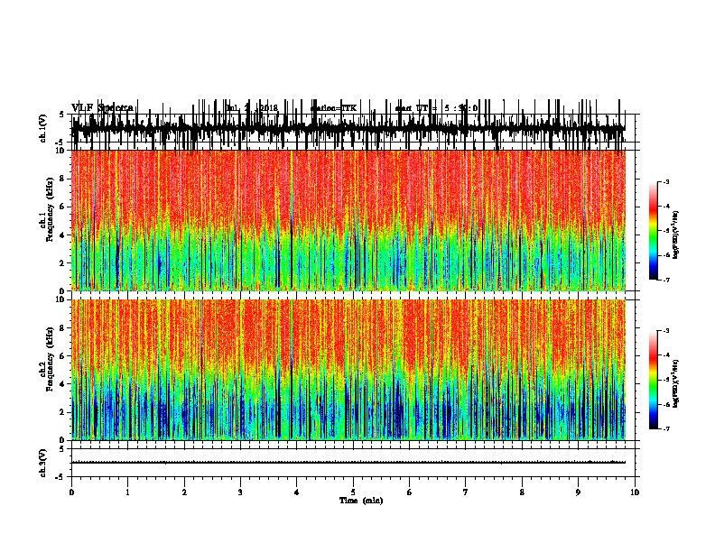Image resolution: width=715 pixels, height=552 pixels.
Task: Click the flat ch.3 waveform trace
Action: pyautogui.click(x=348, y=463)
